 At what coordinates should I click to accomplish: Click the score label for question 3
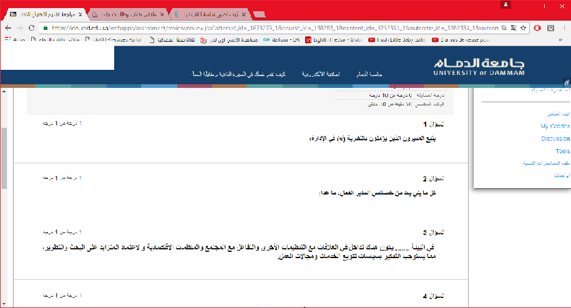[x=62, y=232]
